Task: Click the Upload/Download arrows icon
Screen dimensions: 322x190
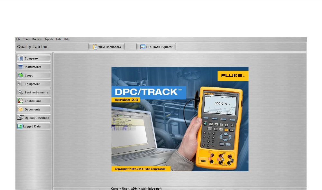Action: click(21, 118)
